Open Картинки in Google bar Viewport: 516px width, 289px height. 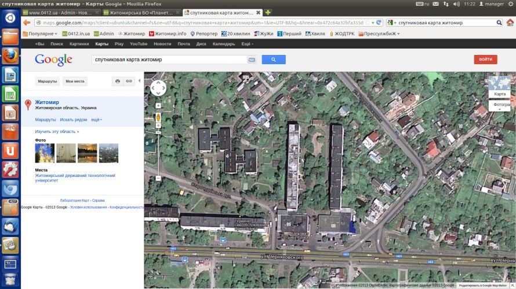(x=79, y=43)
